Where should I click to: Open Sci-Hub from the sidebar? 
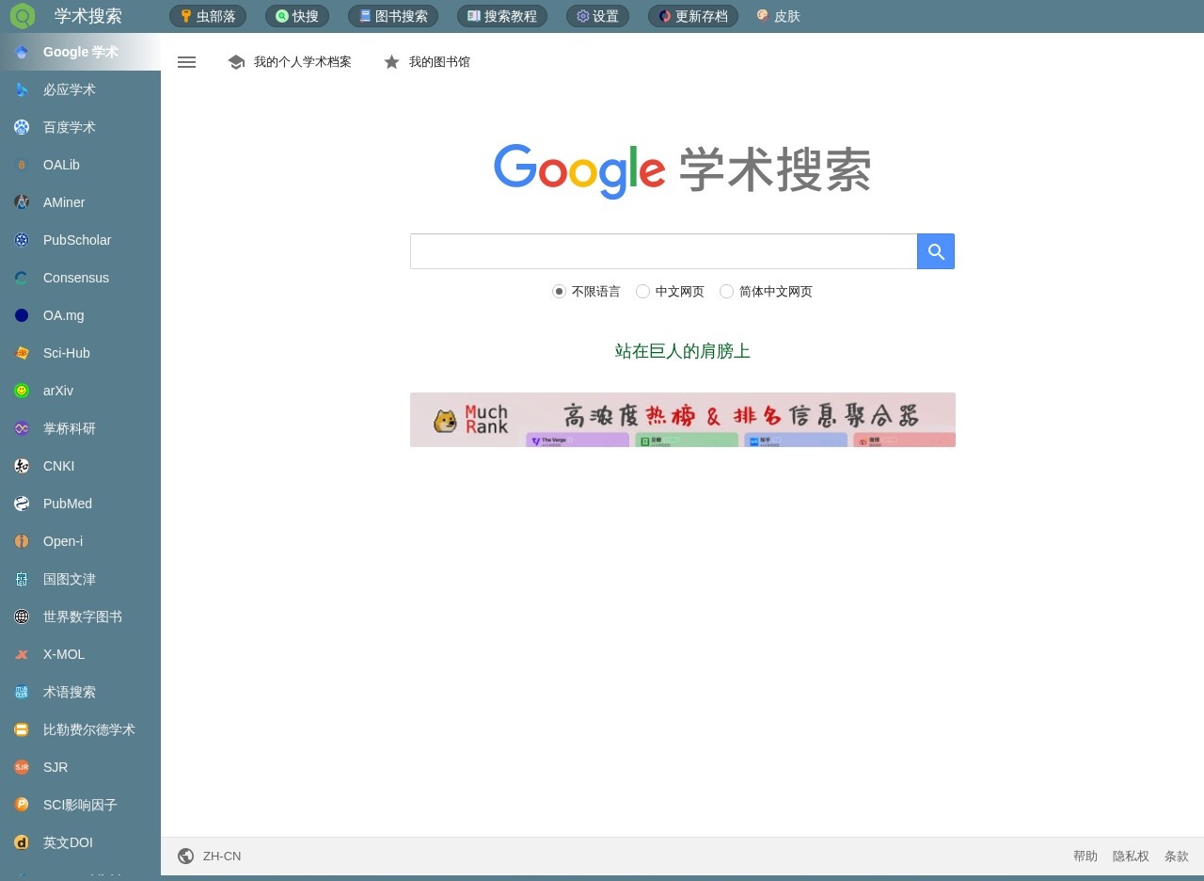(x=66, y=353)
